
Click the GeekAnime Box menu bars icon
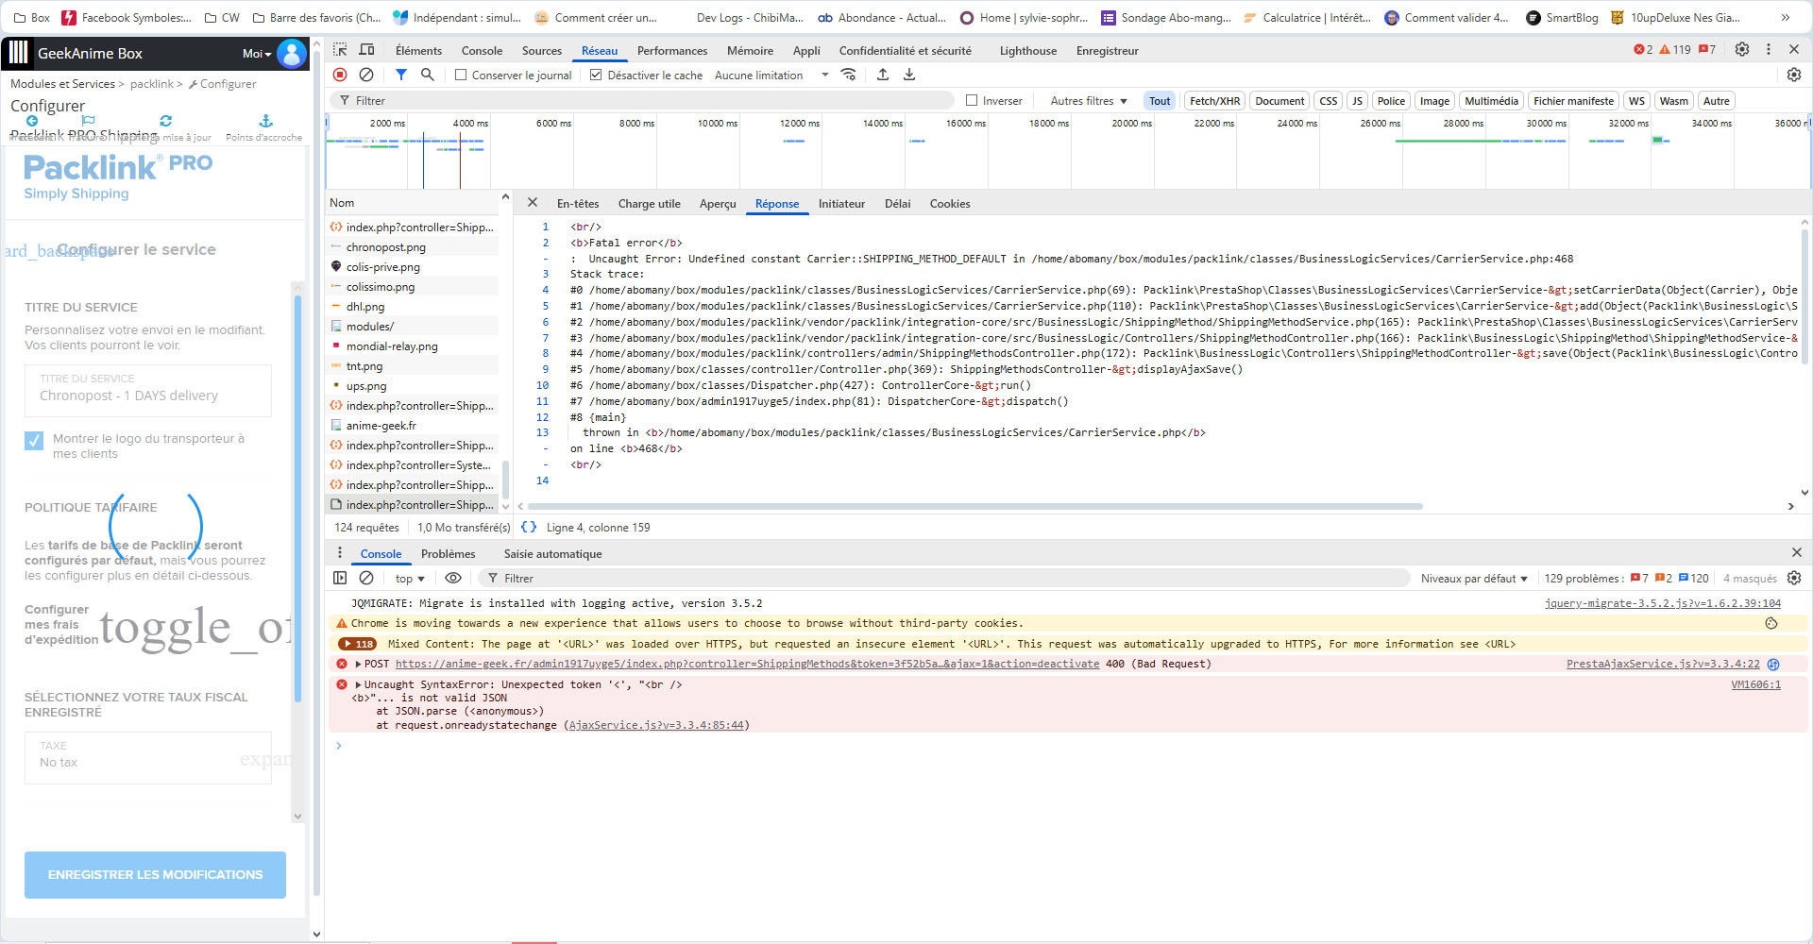pyautogui.click(x=18, y=53)
